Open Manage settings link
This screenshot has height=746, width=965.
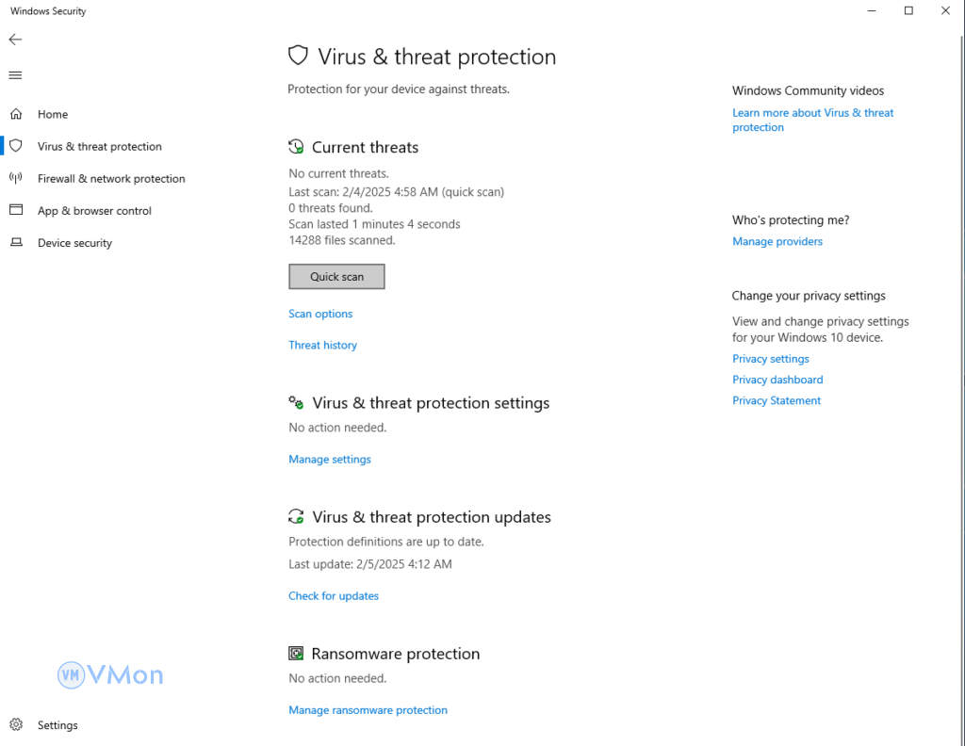point(330,460)
